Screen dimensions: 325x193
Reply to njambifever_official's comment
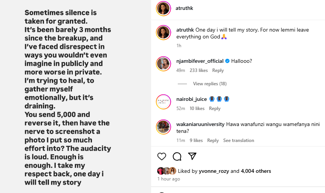[218, 70]
